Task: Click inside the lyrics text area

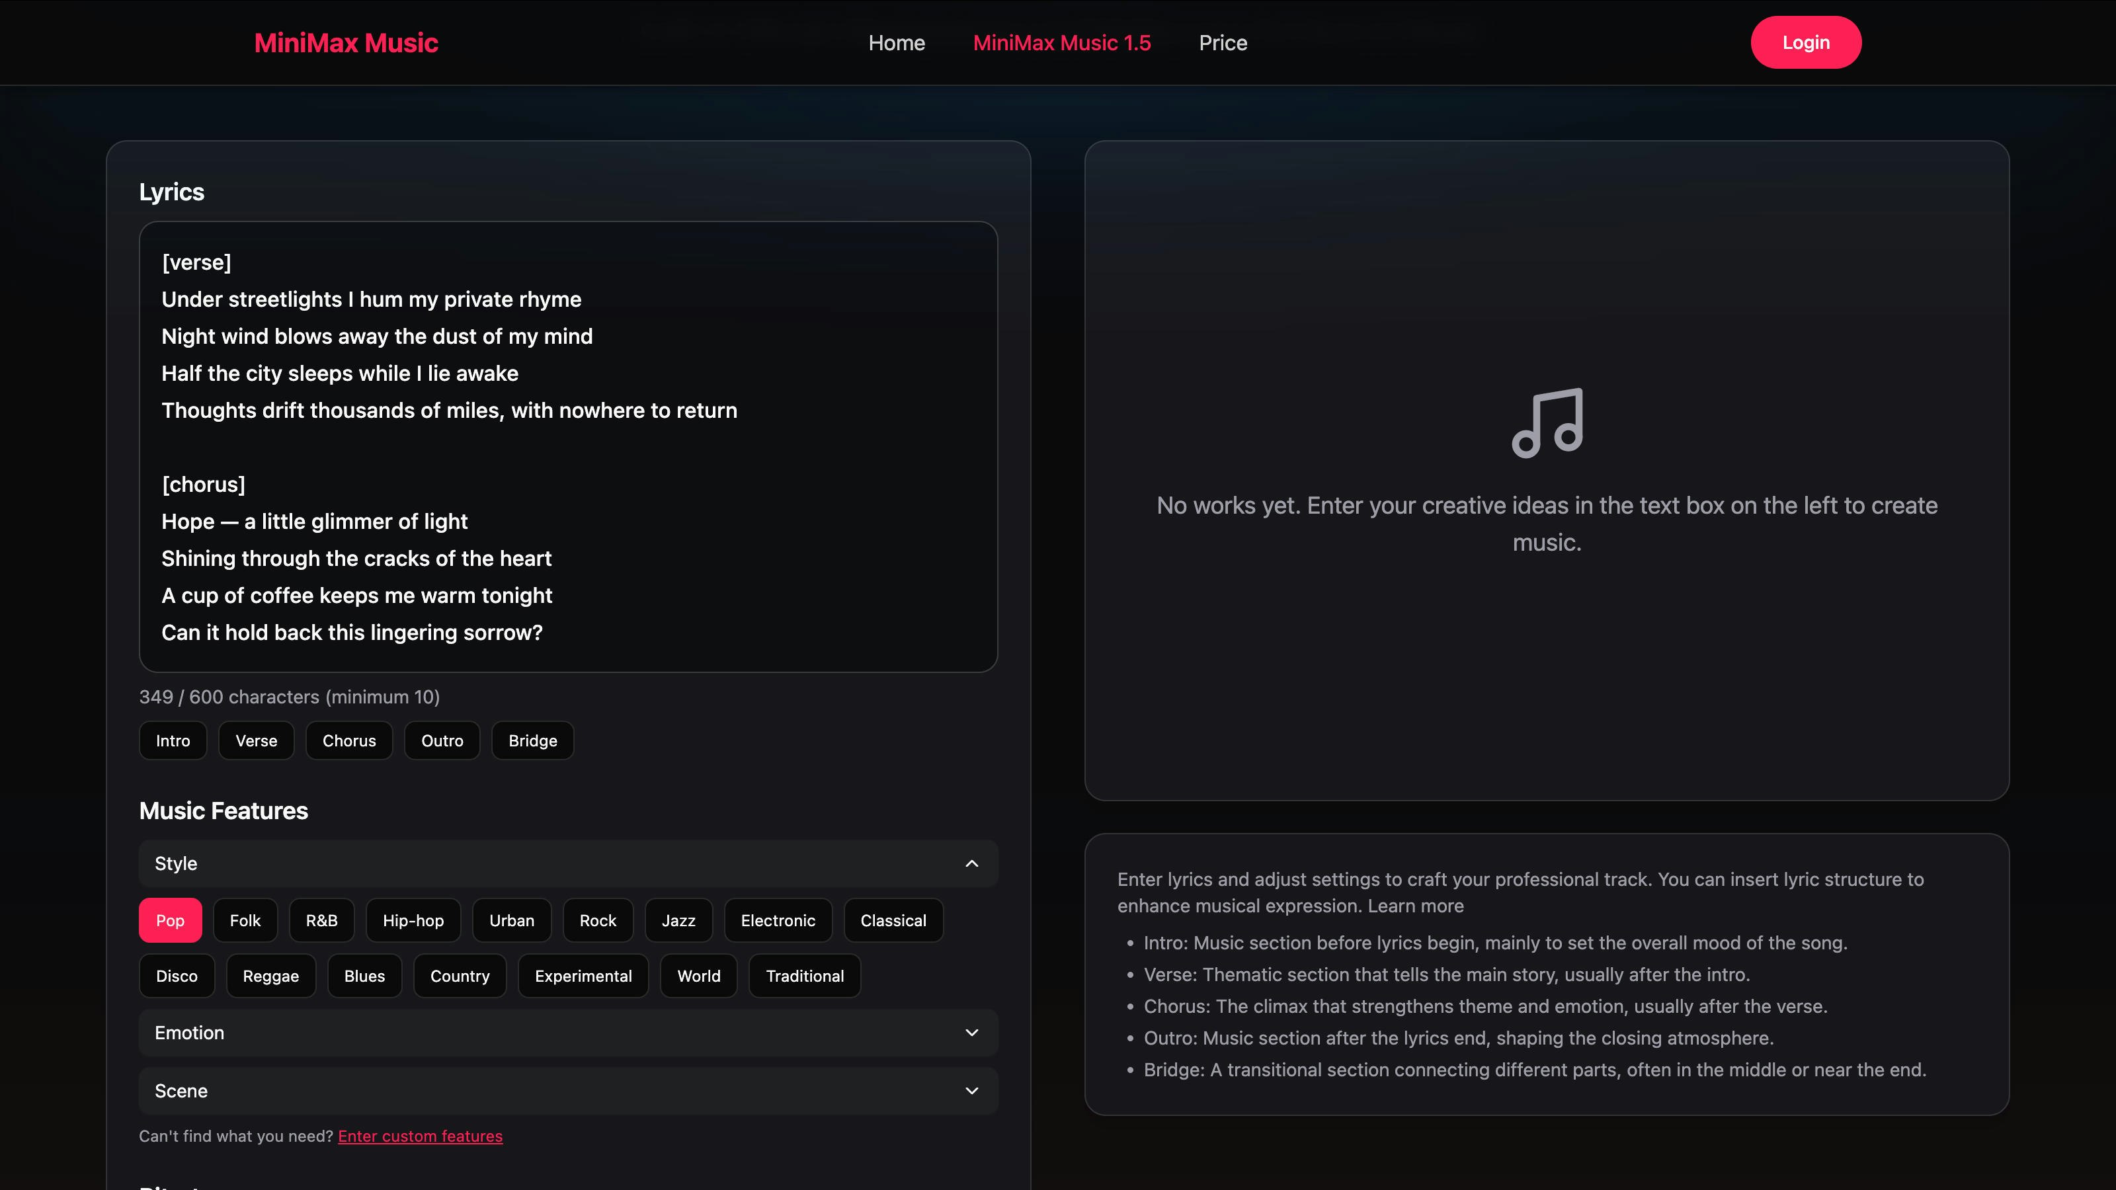Action: tap(567, 447)
